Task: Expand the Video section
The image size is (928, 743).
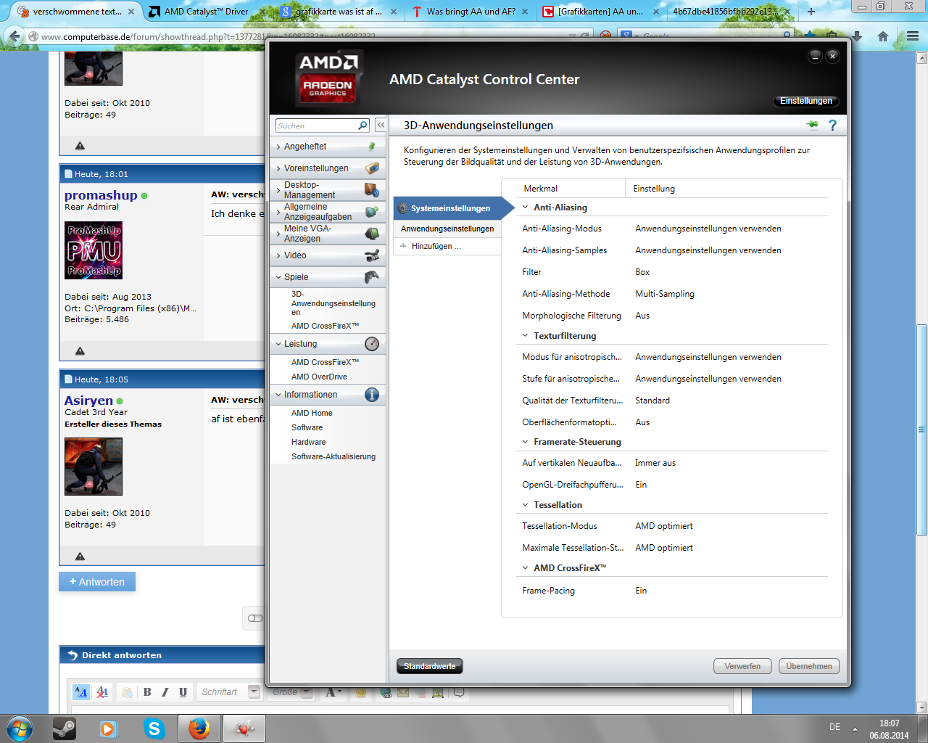Action: pos(278,255)
